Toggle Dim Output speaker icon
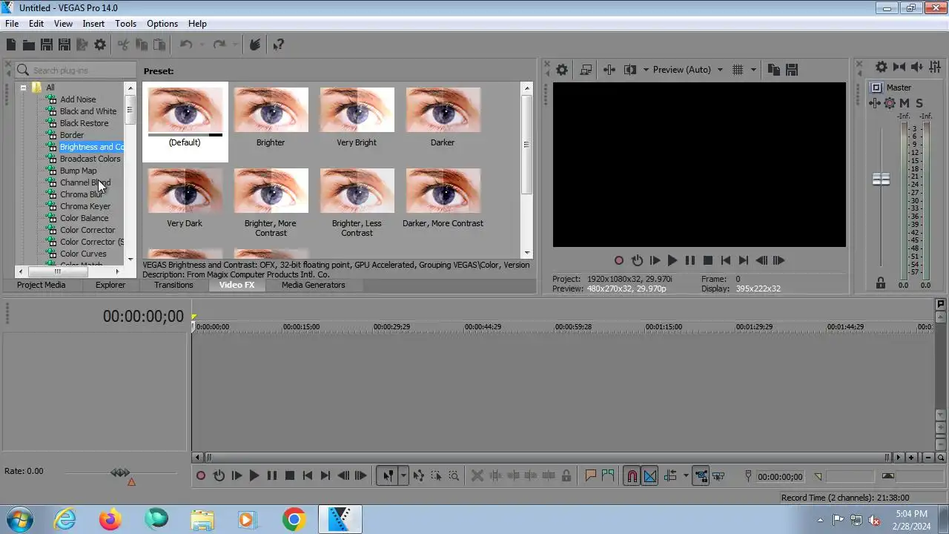Image resolution: width=949 pixels, height=534 pixels. (917, 67)
